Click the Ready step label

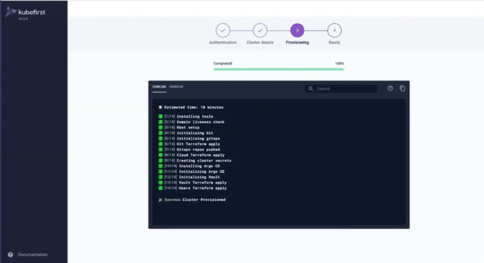[334, 42]
